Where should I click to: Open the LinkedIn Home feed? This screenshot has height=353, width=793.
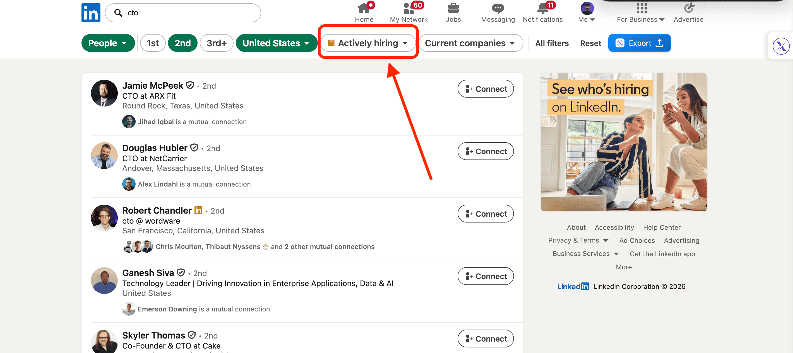[364, 12]
